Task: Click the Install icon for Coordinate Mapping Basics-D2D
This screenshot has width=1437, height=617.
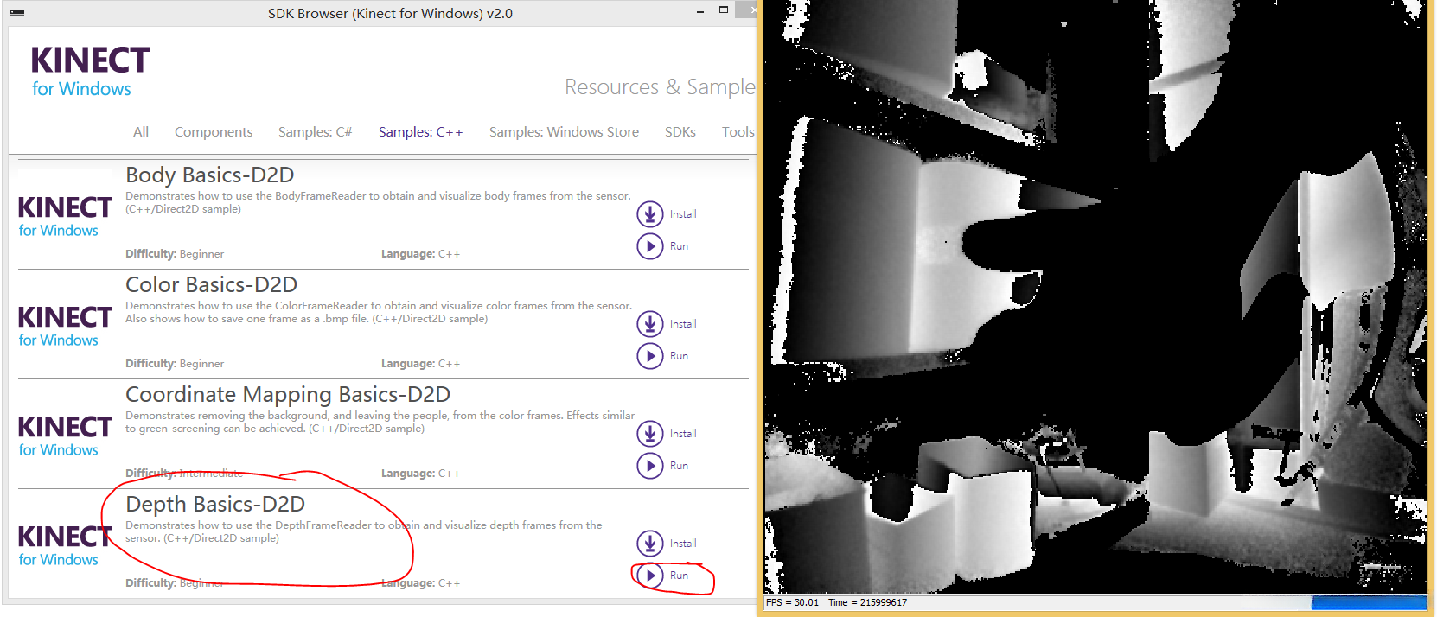Action: point(650,434)
